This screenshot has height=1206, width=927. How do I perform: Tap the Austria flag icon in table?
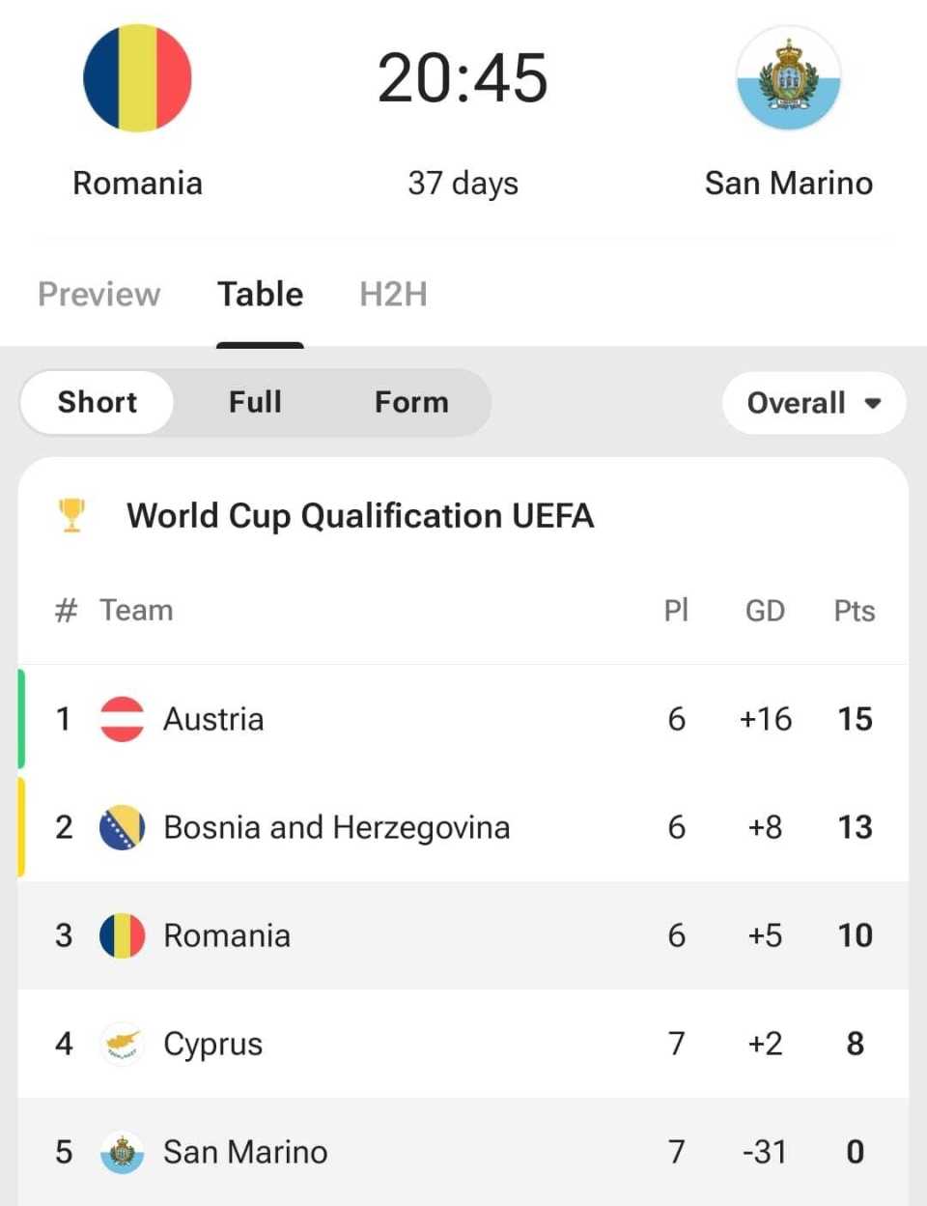point(123,719)
